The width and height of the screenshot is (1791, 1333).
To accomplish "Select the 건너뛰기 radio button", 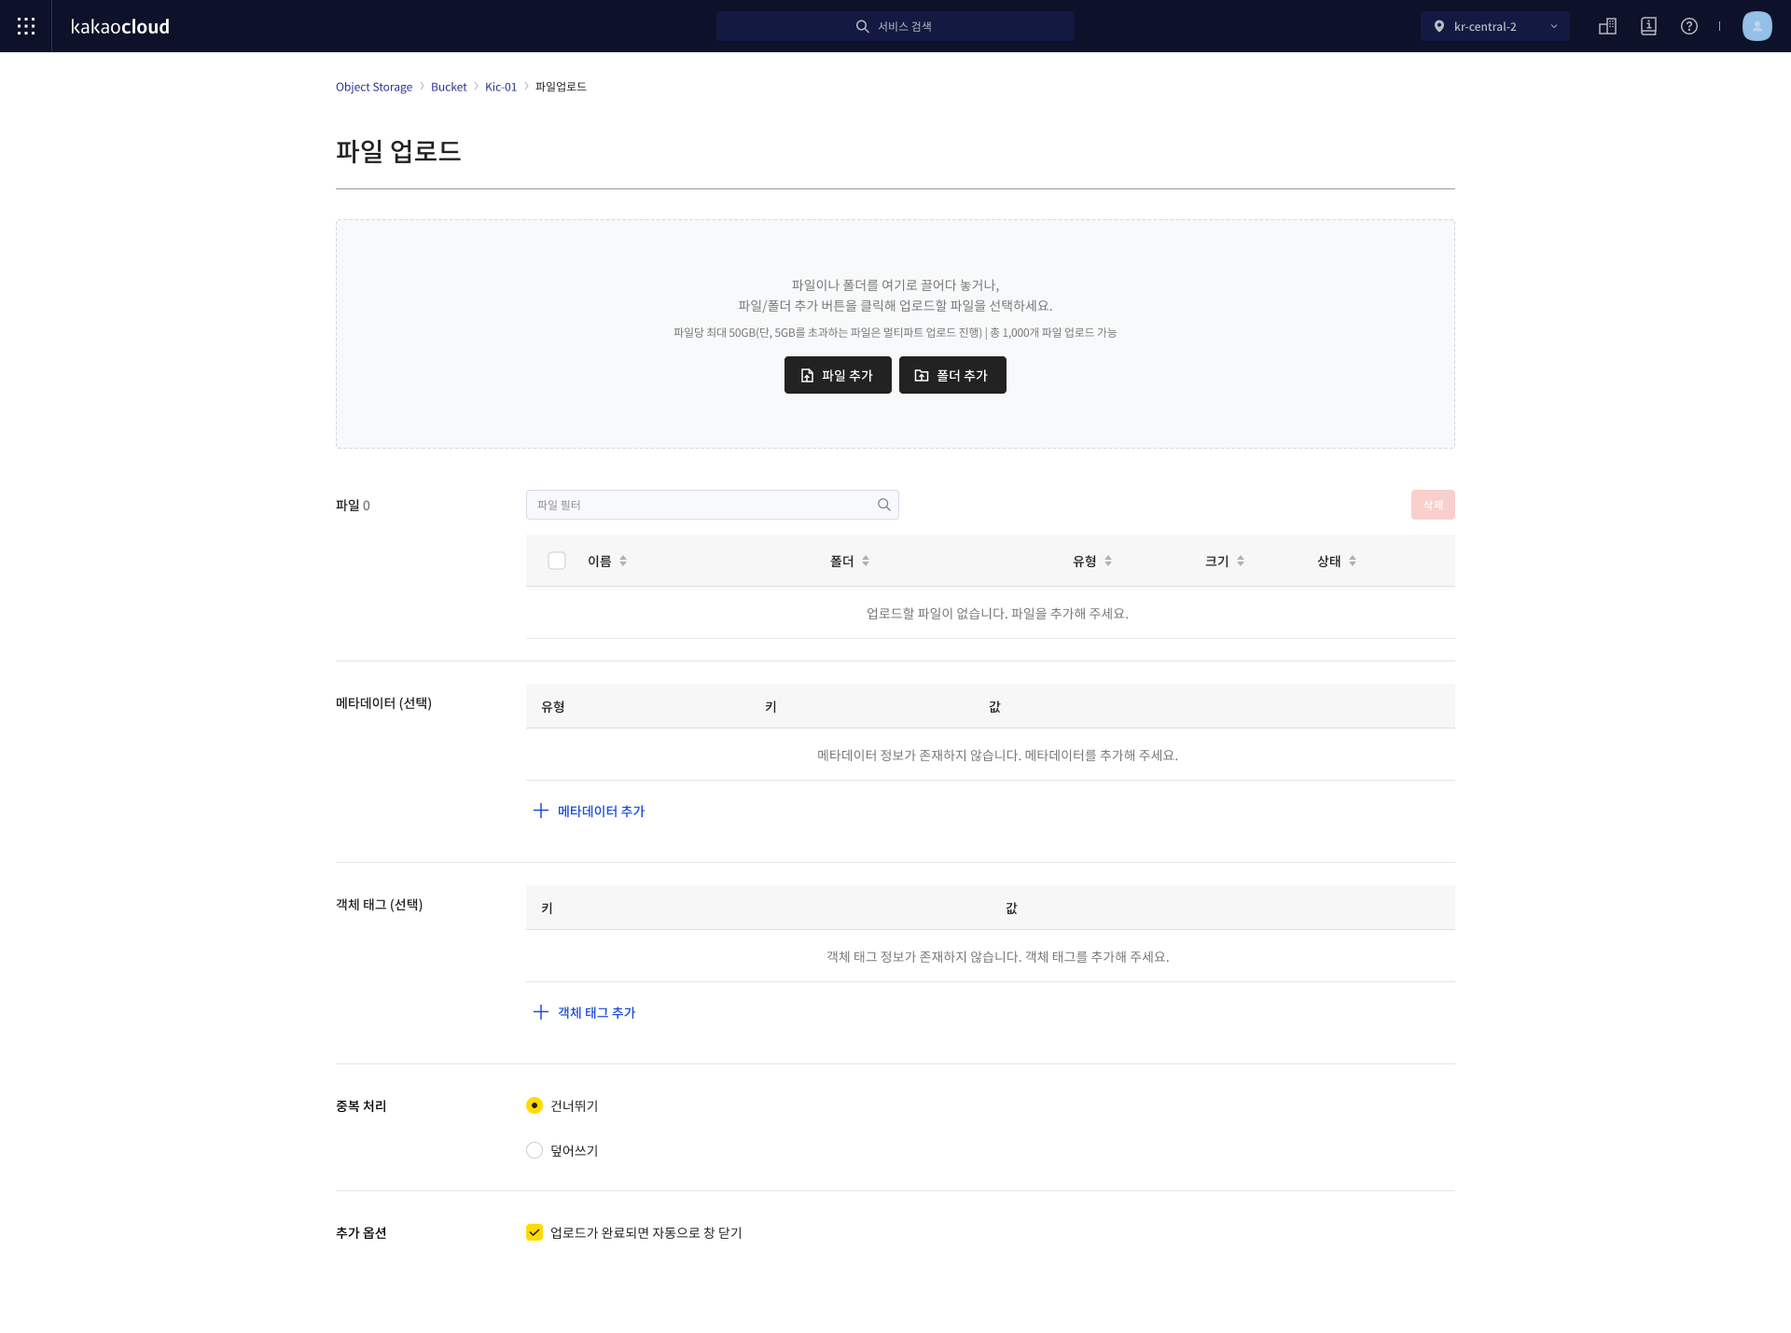I will click(535, 1106).
